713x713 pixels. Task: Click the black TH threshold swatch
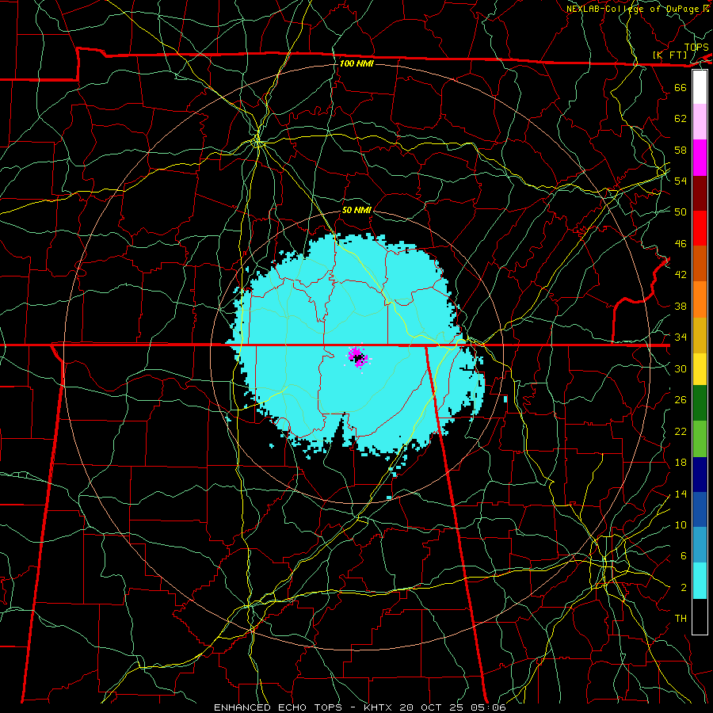coord(700,616)
